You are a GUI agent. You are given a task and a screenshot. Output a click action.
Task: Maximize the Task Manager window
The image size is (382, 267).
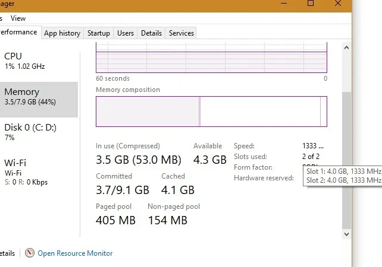(311, 4)
